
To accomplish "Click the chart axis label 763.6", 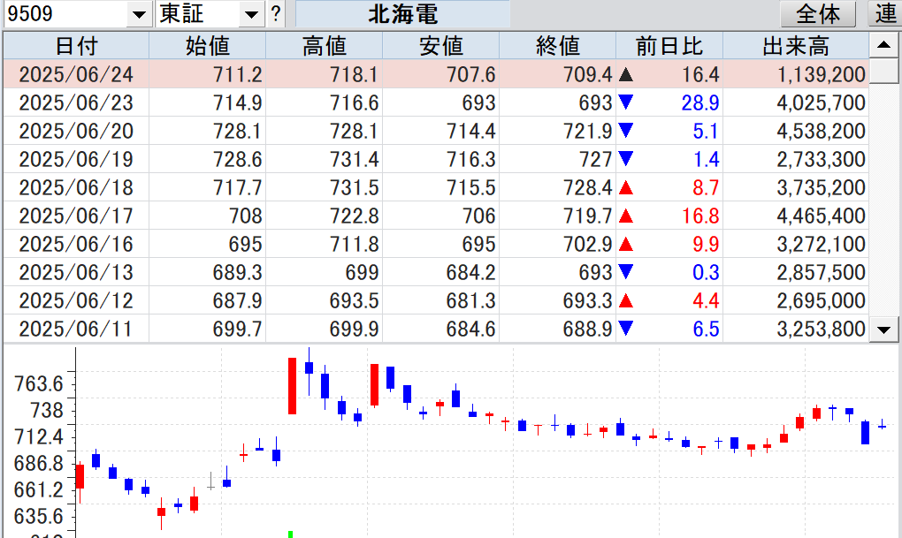I will (39, 383).
